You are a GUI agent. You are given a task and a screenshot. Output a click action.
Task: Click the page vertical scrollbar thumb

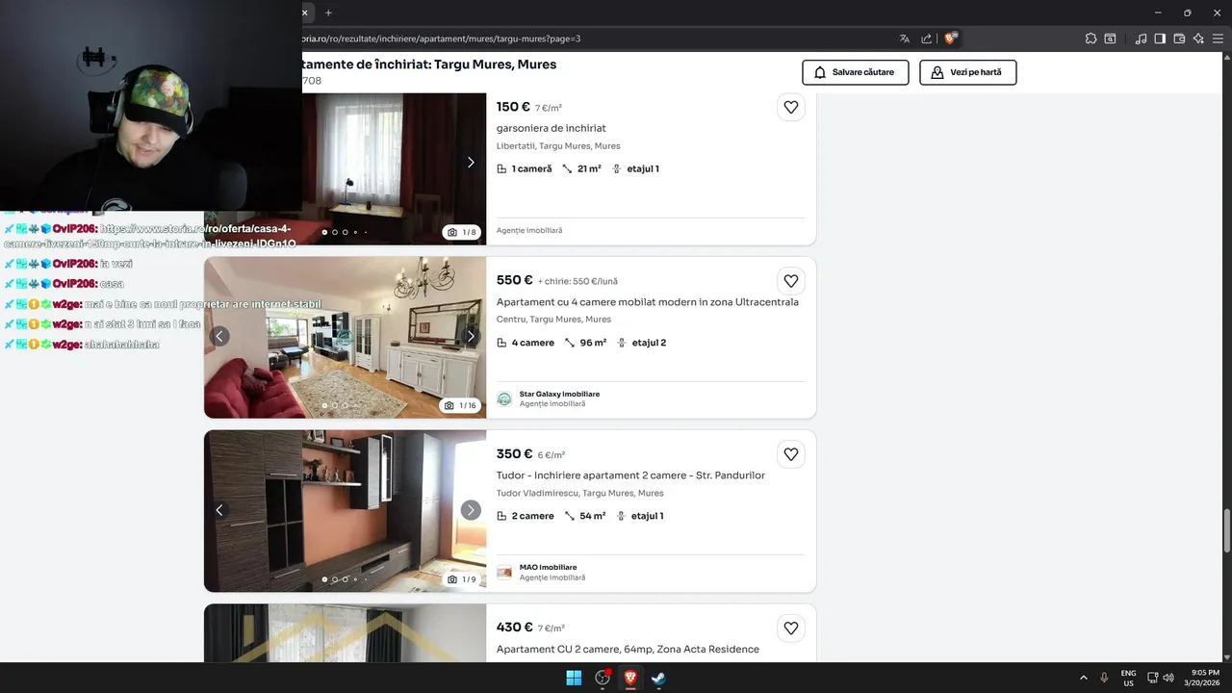[1227, 531]
